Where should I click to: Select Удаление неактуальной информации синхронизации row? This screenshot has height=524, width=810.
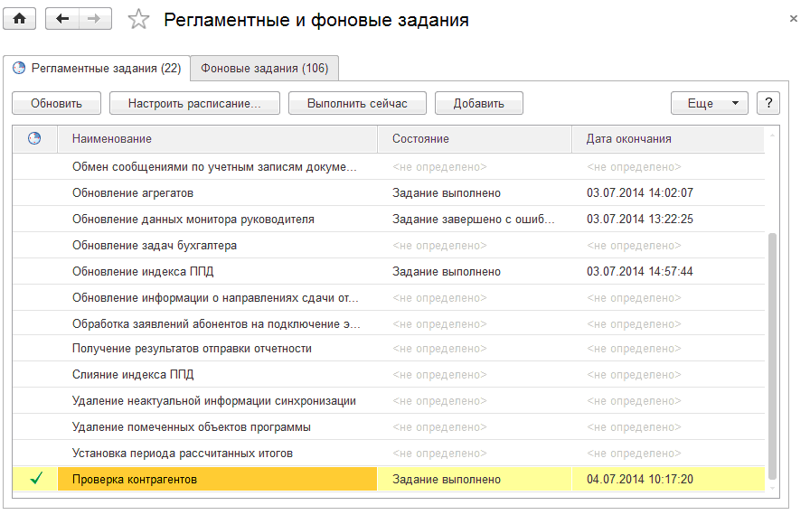point(389,401)
